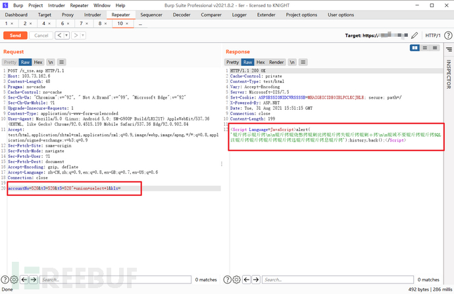Image resolution: width=454 pixels, height=294 pixels.
Task: Switch request view to Hex
Action: [38, 62]
